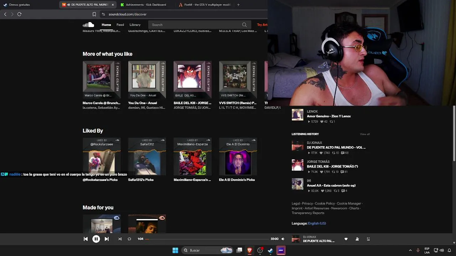Show hidden system tray icons chevron
This screenshot has height=256, width=456.
(410, 250)
